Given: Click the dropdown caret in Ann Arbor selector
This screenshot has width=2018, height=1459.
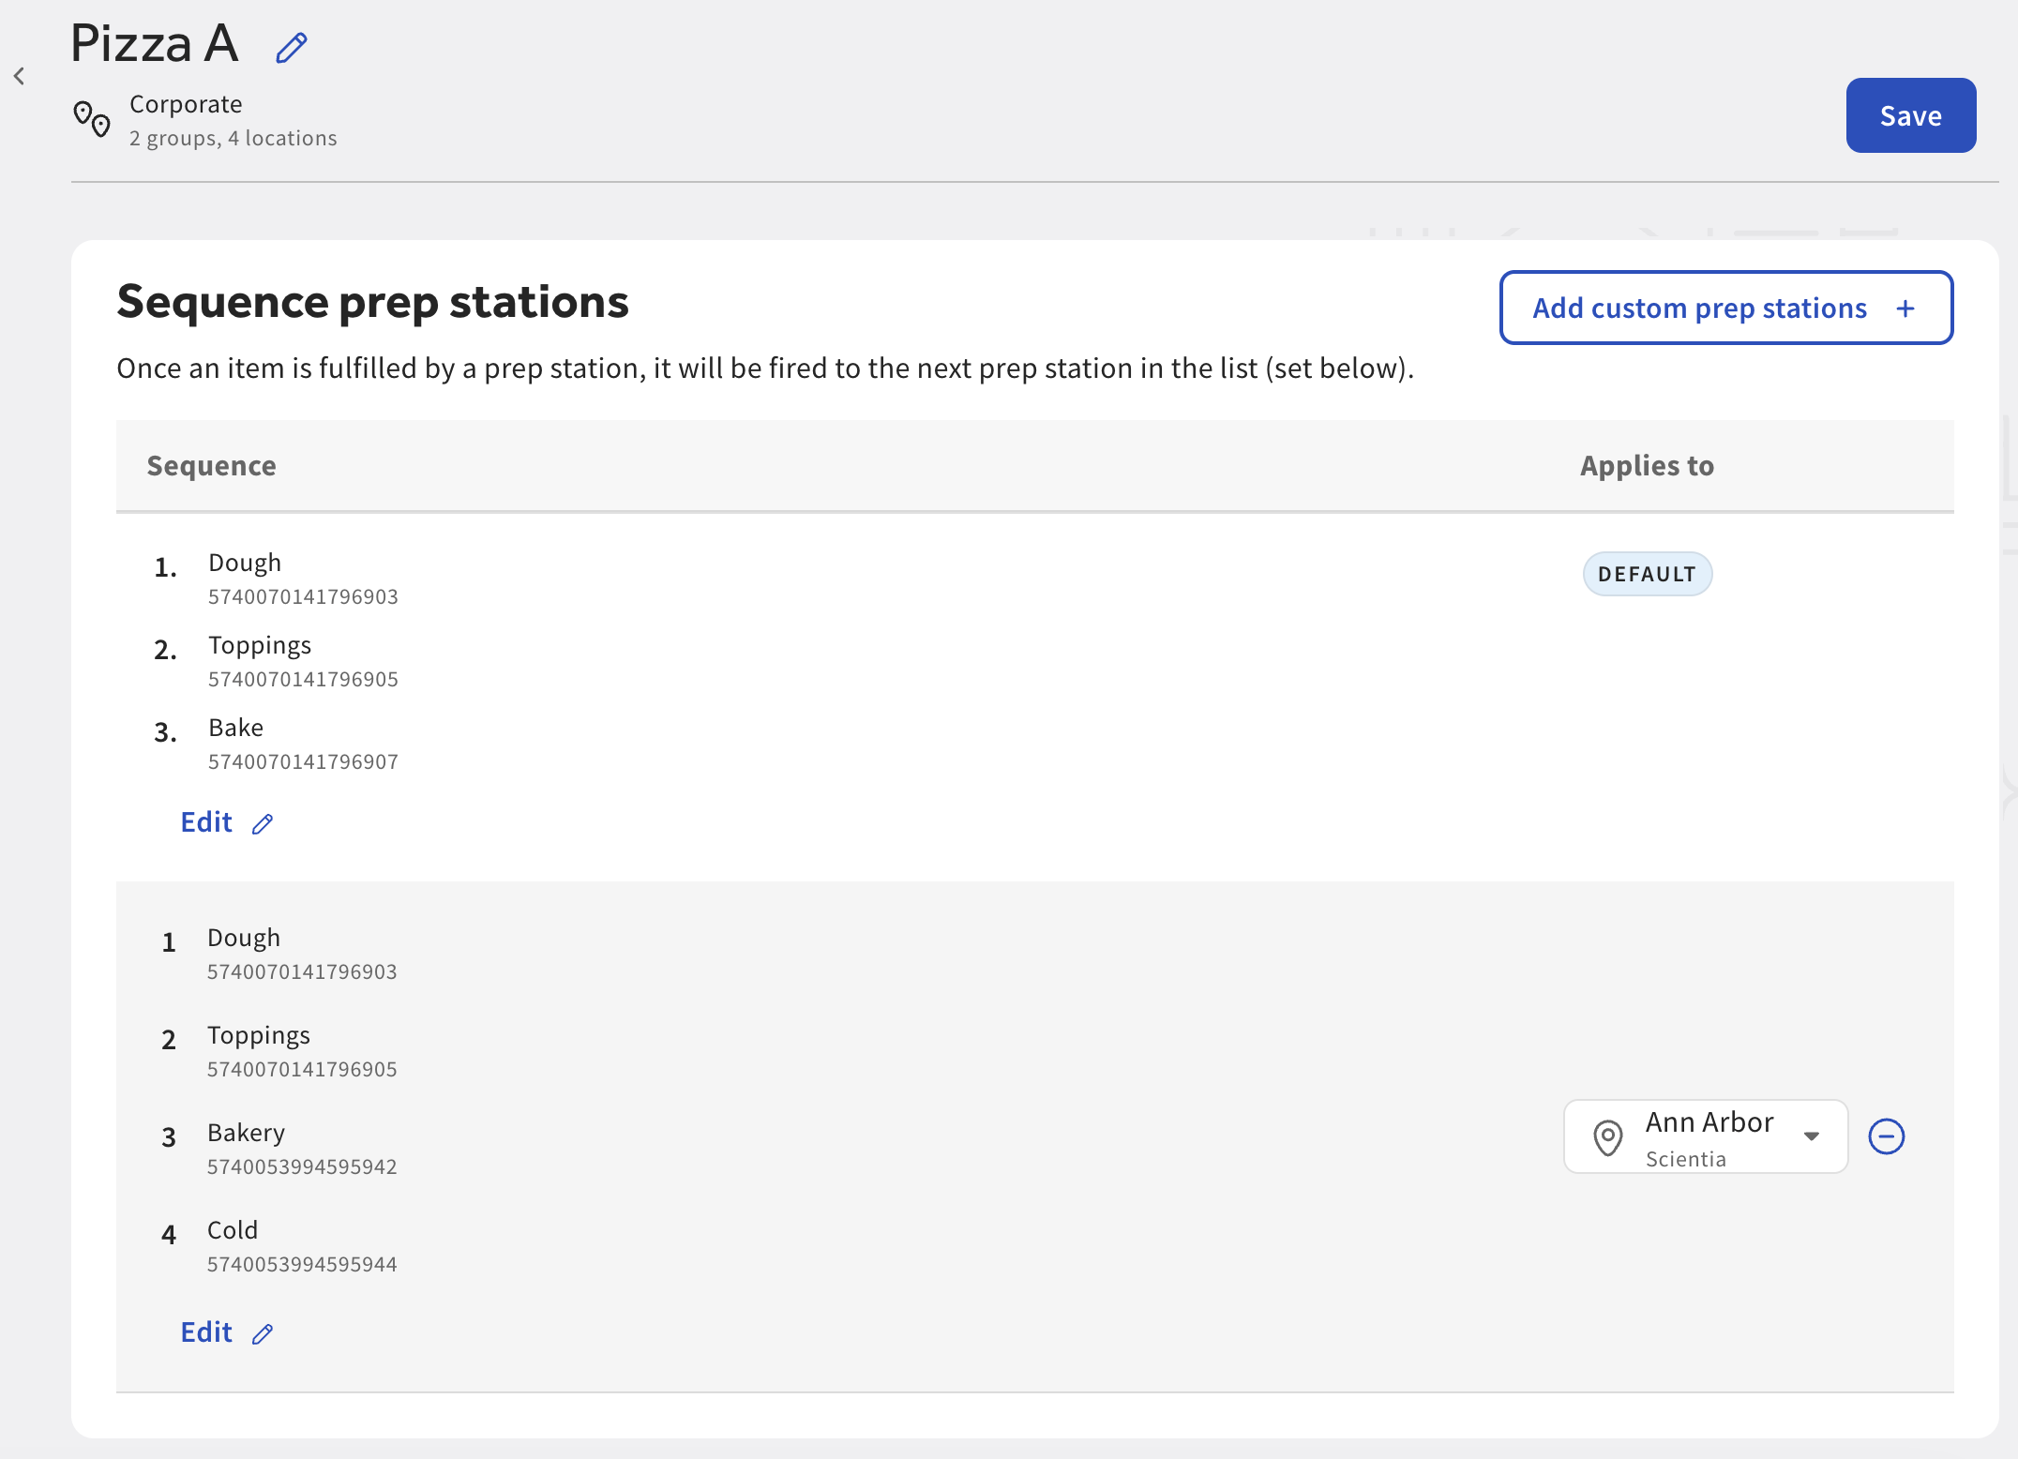Looking at the screenshot, I should click(x=1812, y=1136).
